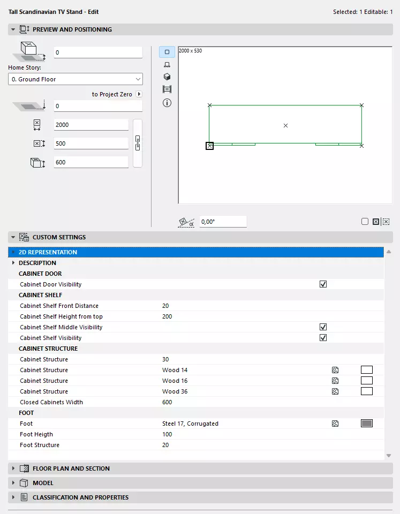Viewport: 400px width, 514px height.
Task: Click the chain link dimensions icon
Action: pyautogui.click(x=138, y=143)
